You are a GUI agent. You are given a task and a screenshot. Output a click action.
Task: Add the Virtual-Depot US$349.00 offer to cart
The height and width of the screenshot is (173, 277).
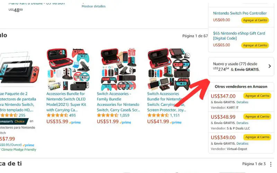pos(257,137)
